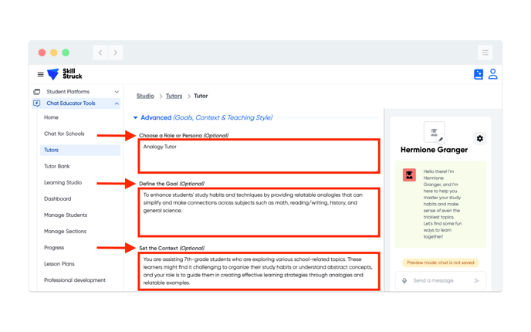The width and height of the screenshot is (531, 332).
Task: Open Lesson Plans
Action: [59, 263]
